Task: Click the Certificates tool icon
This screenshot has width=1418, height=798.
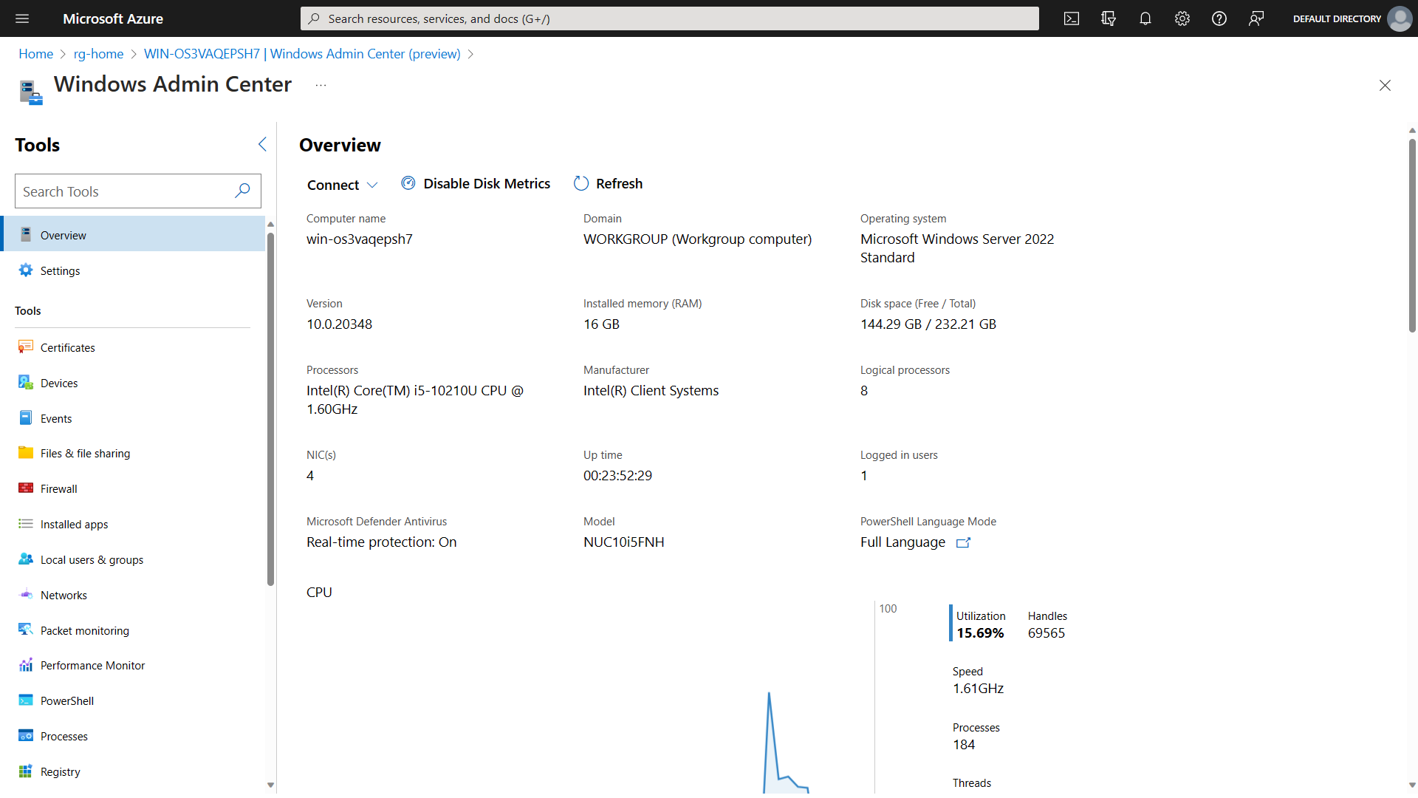Action: coord(26,347)
